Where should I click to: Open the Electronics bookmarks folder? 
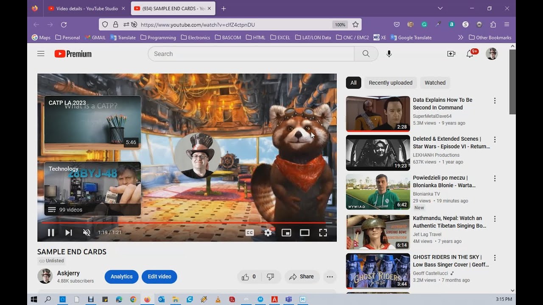pyautogui.click(x=195, y=37)
